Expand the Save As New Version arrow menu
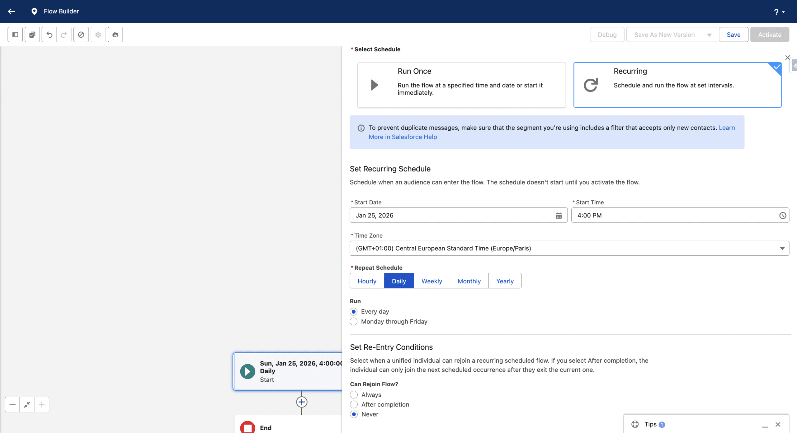797x433 pixels. 709,35
